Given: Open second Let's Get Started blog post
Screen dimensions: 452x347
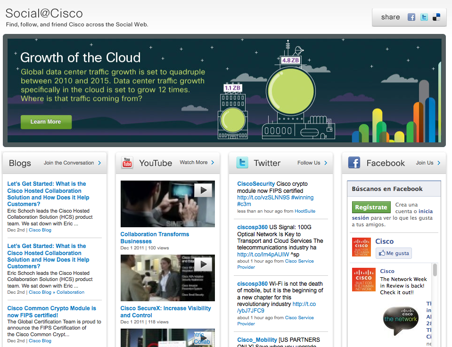Looking at the screenshot, I should pyautogui.click(x=48, y=256).
